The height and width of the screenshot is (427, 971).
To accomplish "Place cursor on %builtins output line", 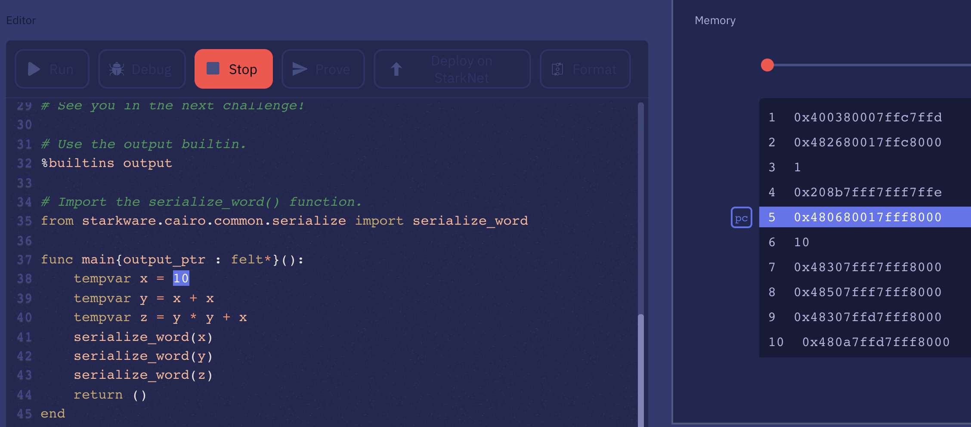I will coord(107,163).
